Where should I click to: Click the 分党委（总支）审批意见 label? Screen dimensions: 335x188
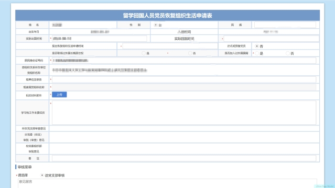(34, 137)
